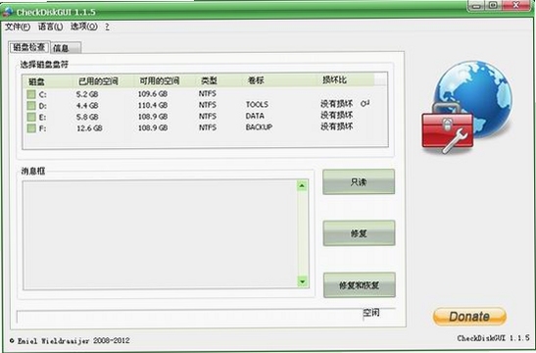The image size is (536, 353).
Task: Tick the checkbox for drive C:
Action: 31,94
